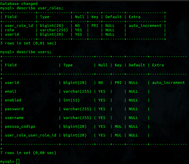Click the 'enabled' field name
Image resolution: width=189 pixels, height=164 pixels.
tap(13, 100)
